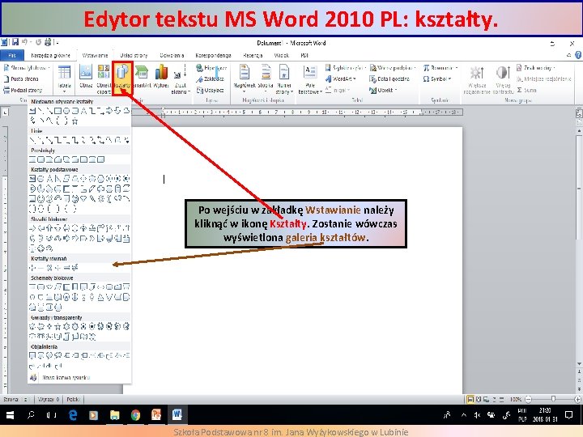The width and height of the screenshot is (583, 437).
Task: Open the Numer strony dropdown
Action: pyautogui.click(x=284, y=78)
